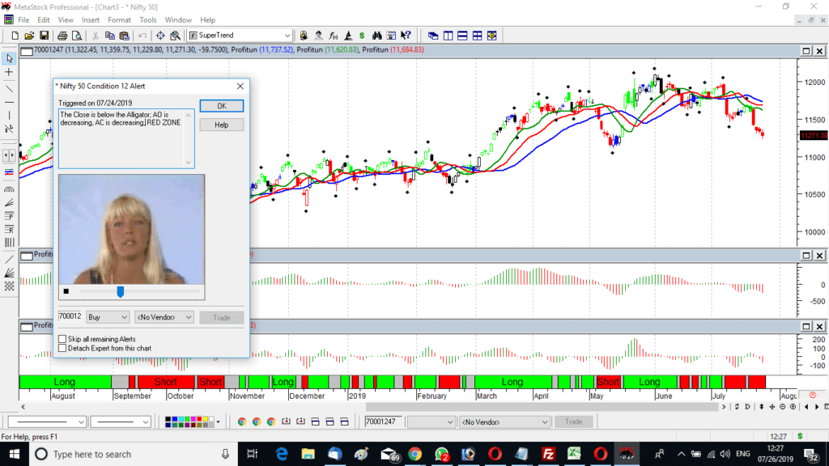Stop the alert video with stop button
The image size is (829, 466).
[x=66, y=291]
